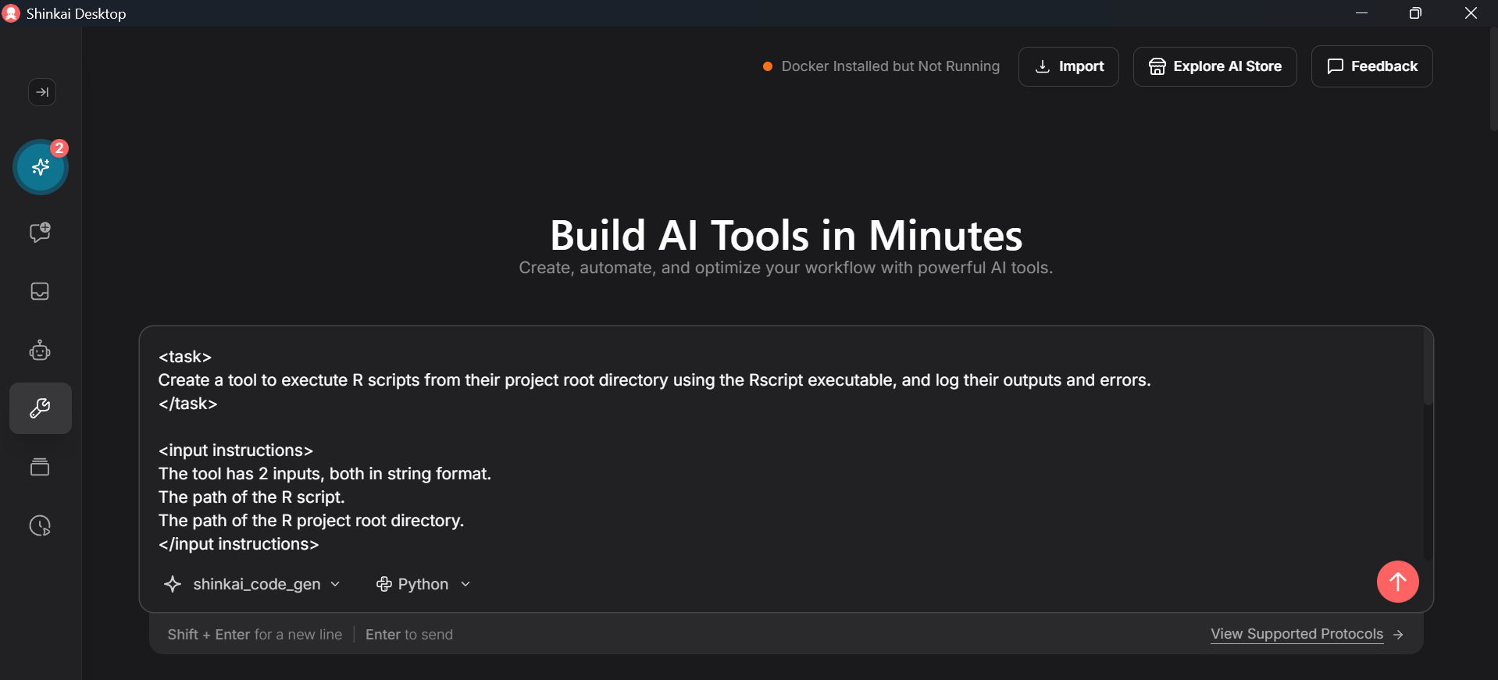Click the Feedback button
The image size is (1498, 680).
1371,66
